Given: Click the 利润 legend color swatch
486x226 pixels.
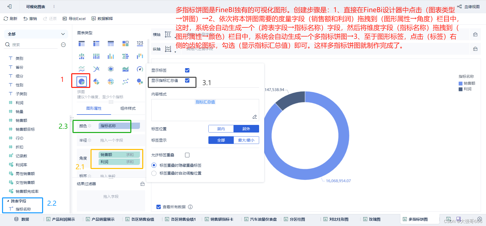Looking at the screenshot, I should (460, 89).
